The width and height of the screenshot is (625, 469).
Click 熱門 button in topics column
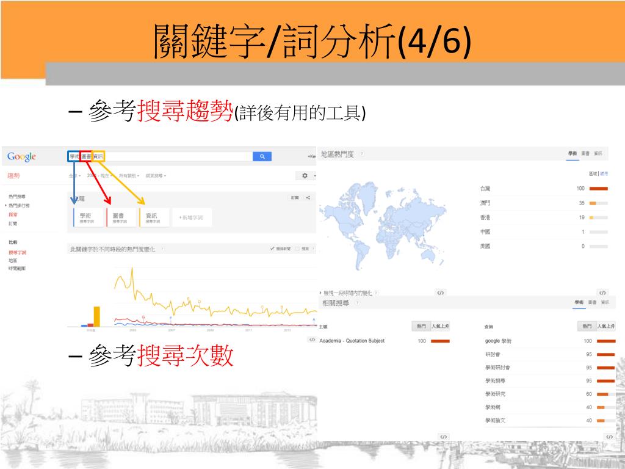(x=421, y=326)
